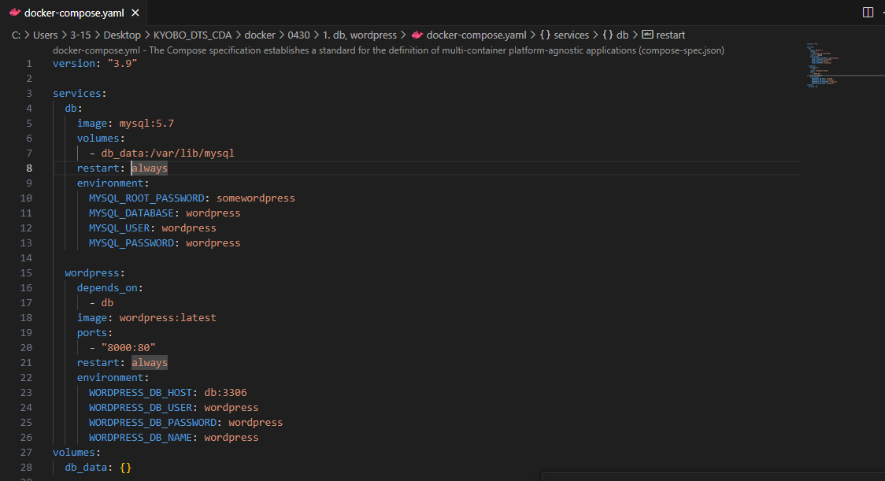Click the environment key on line 9
Screen dimensions: 885x481
point(110,183)
